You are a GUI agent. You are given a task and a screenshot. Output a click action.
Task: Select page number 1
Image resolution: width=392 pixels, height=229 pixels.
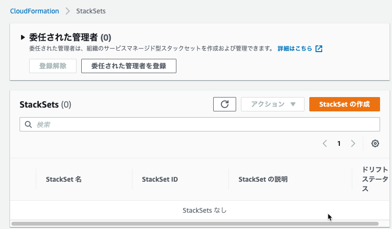(x=339, y=143)
